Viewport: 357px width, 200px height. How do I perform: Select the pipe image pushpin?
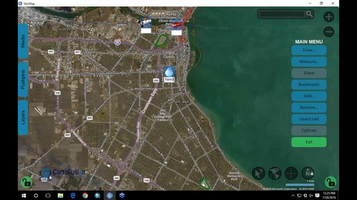(x=146, y=25)
